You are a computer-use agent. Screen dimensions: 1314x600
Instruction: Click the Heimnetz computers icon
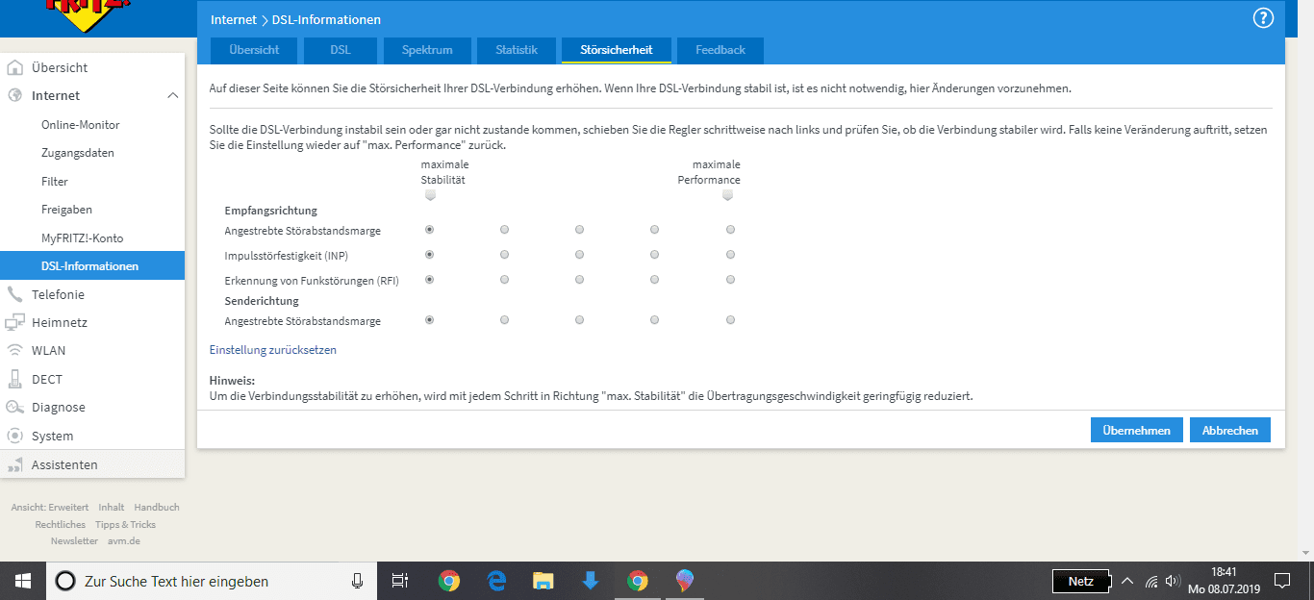coord(14,322)
